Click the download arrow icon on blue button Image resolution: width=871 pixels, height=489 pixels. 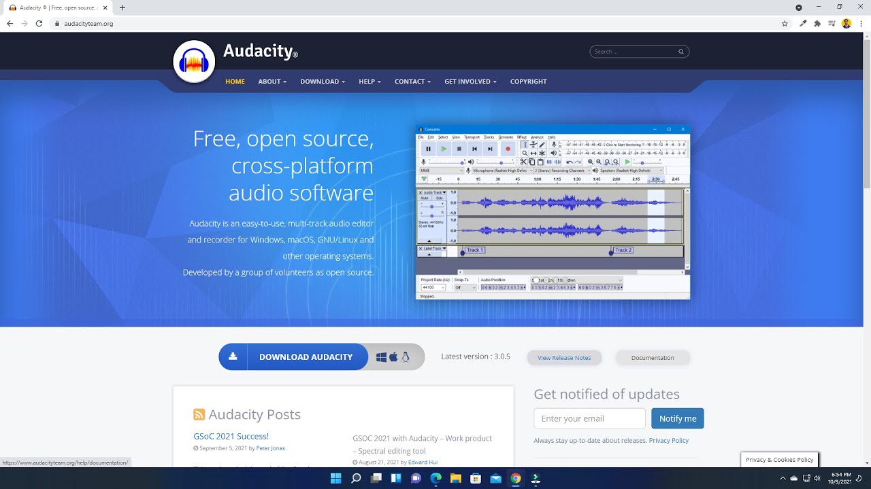(233, 356)
